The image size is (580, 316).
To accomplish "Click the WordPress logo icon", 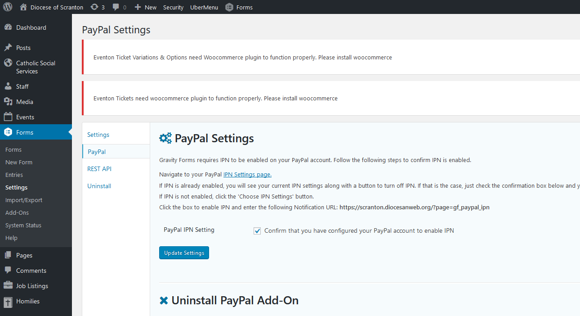I will pyautogui.click(x=8, y=7).
